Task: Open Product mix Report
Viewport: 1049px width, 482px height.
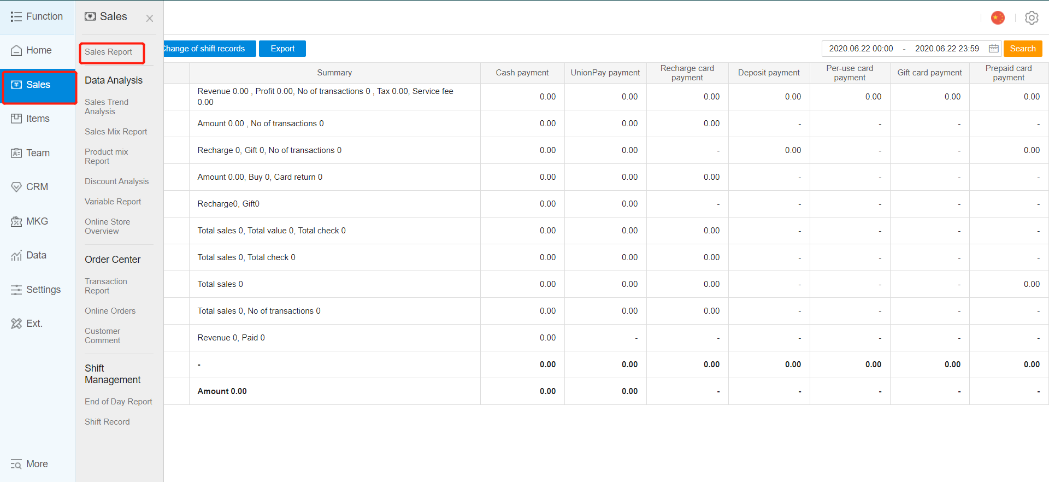Action: pyautogui.click(x=106, y=156)
